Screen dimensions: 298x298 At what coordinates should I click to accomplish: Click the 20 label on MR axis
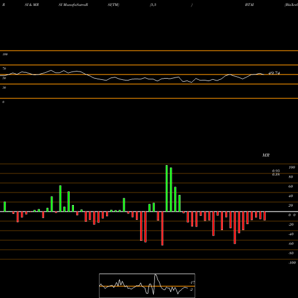click(291, 206)
